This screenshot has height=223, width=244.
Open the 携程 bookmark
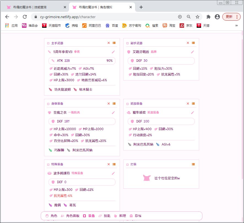[x=72, y=26]
